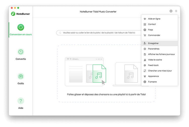Minimize window with yellow button

pos(15,8)
